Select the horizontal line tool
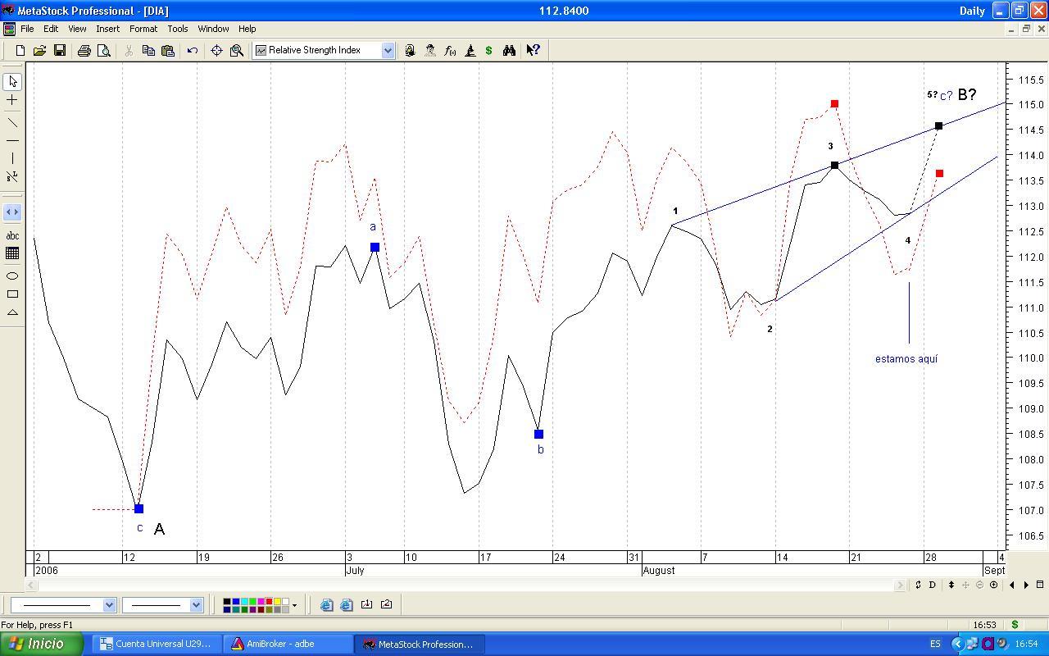Viewport: 1049px width, 656px height. (12, 141)
